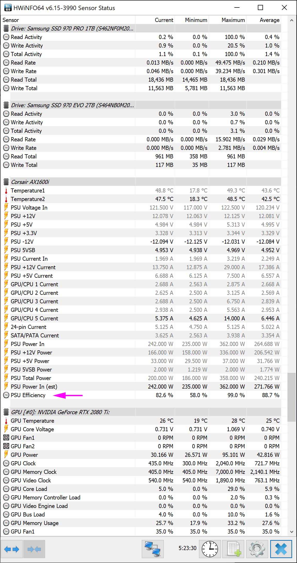
Task: Click the Temperature2 thermometer icon
Action: coord(6,199)
